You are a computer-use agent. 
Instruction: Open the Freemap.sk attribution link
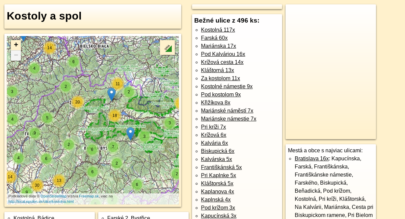coord(89,196)
